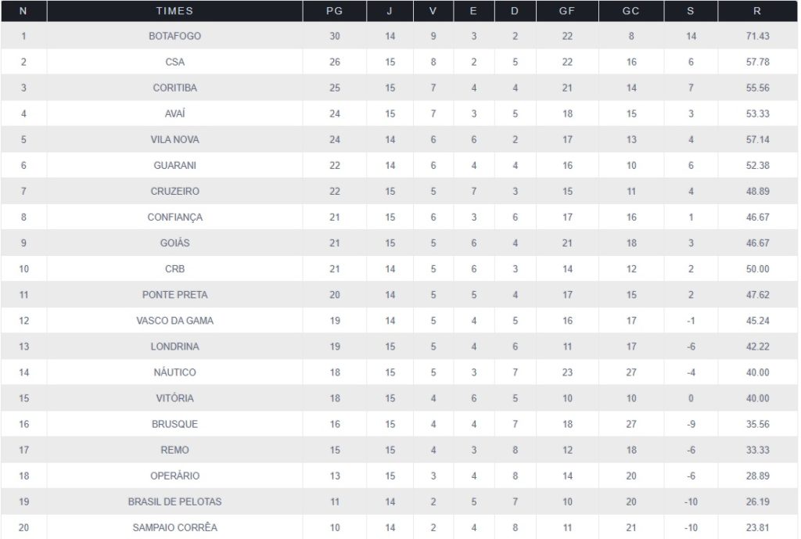The height and width of the screenshot is (539, 801).
Task: Click the GC column header
Action: (631, 11)
